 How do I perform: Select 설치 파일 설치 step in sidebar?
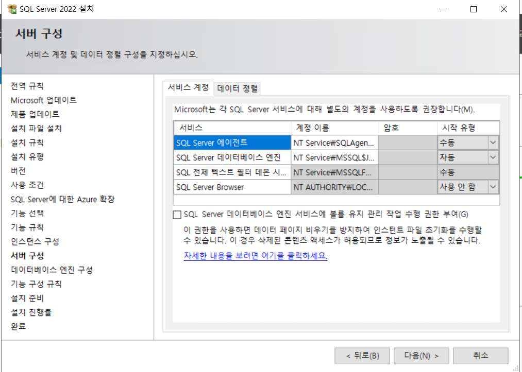pos(36,128)
